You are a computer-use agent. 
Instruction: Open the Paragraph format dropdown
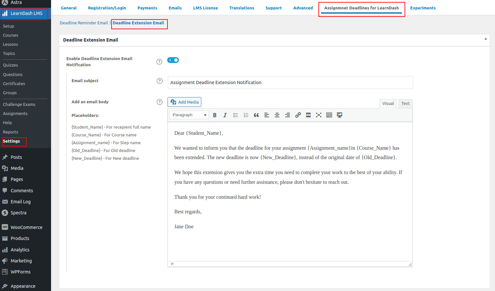point(189,115)
